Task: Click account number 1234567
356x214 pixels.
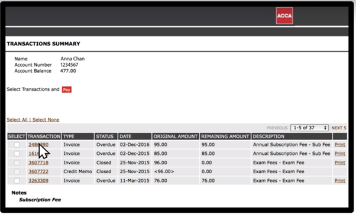Action: point(69,64)
